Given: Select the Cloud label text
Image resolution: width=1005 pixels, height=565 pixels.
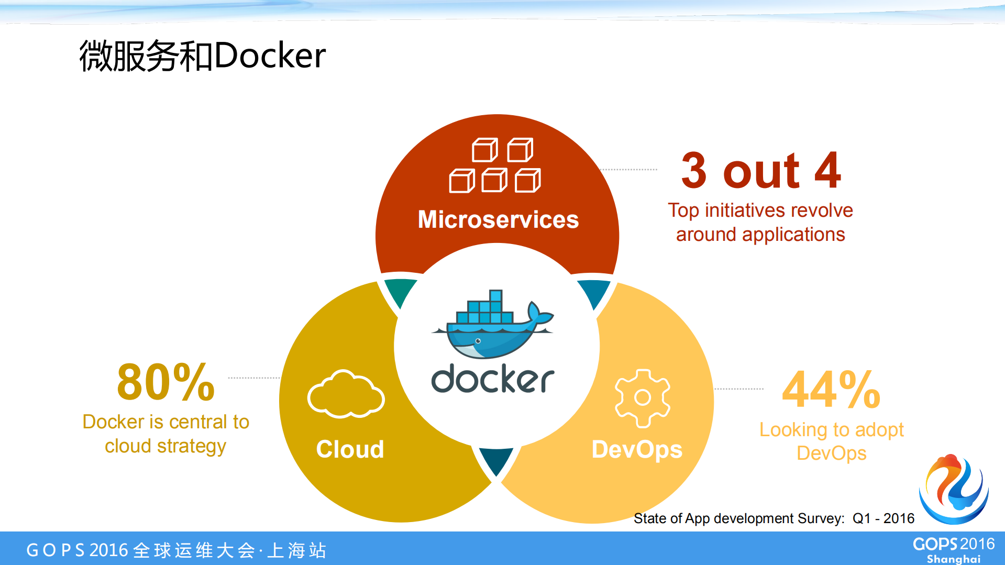Looking at the screenshot, I should click(350, 449).
